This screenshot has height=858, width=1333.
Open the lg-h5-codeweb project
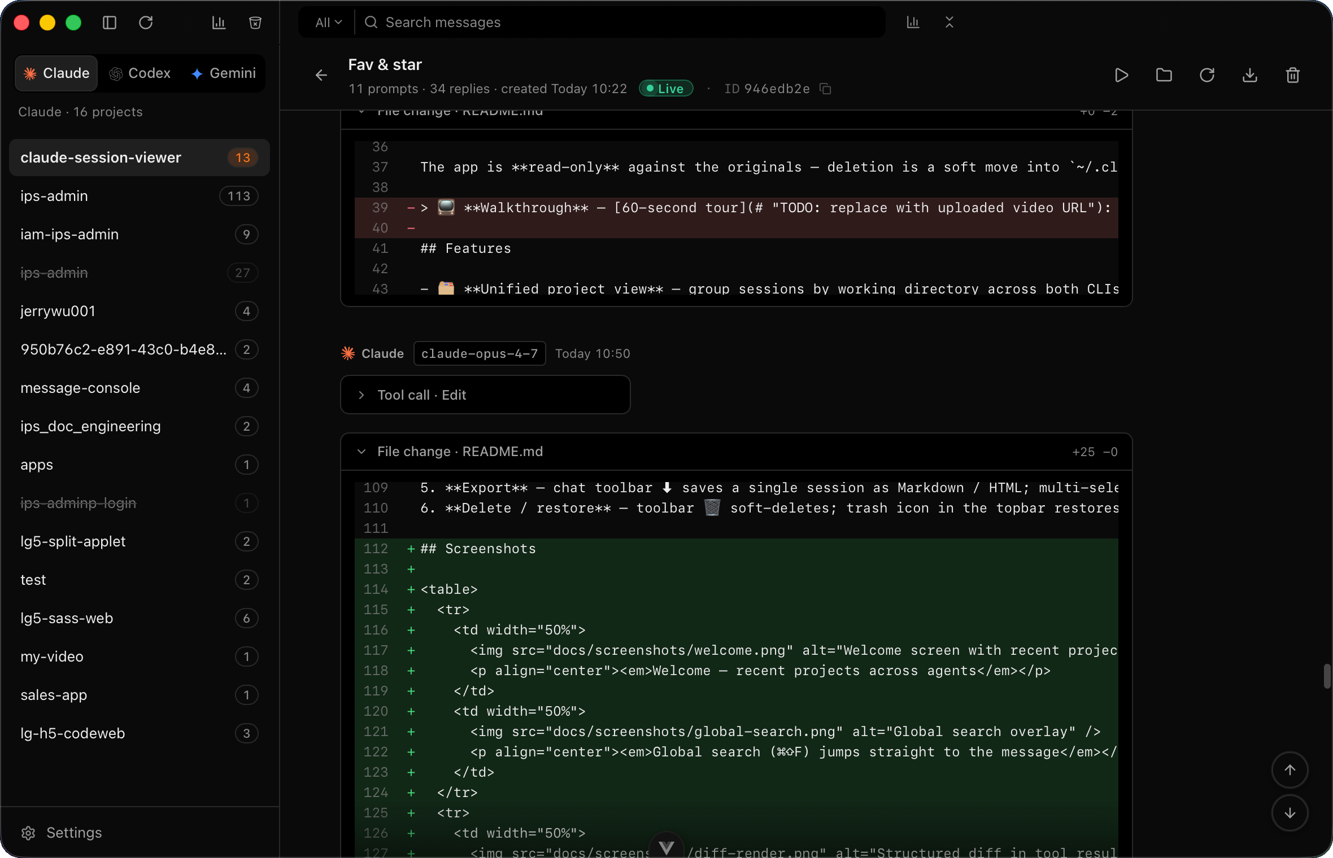140,733
